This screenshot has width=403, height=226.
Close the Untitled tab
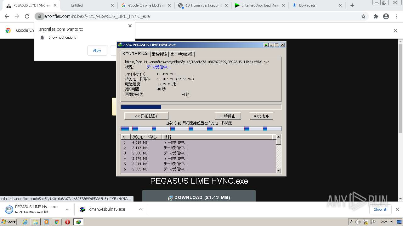tap(112, 5)
